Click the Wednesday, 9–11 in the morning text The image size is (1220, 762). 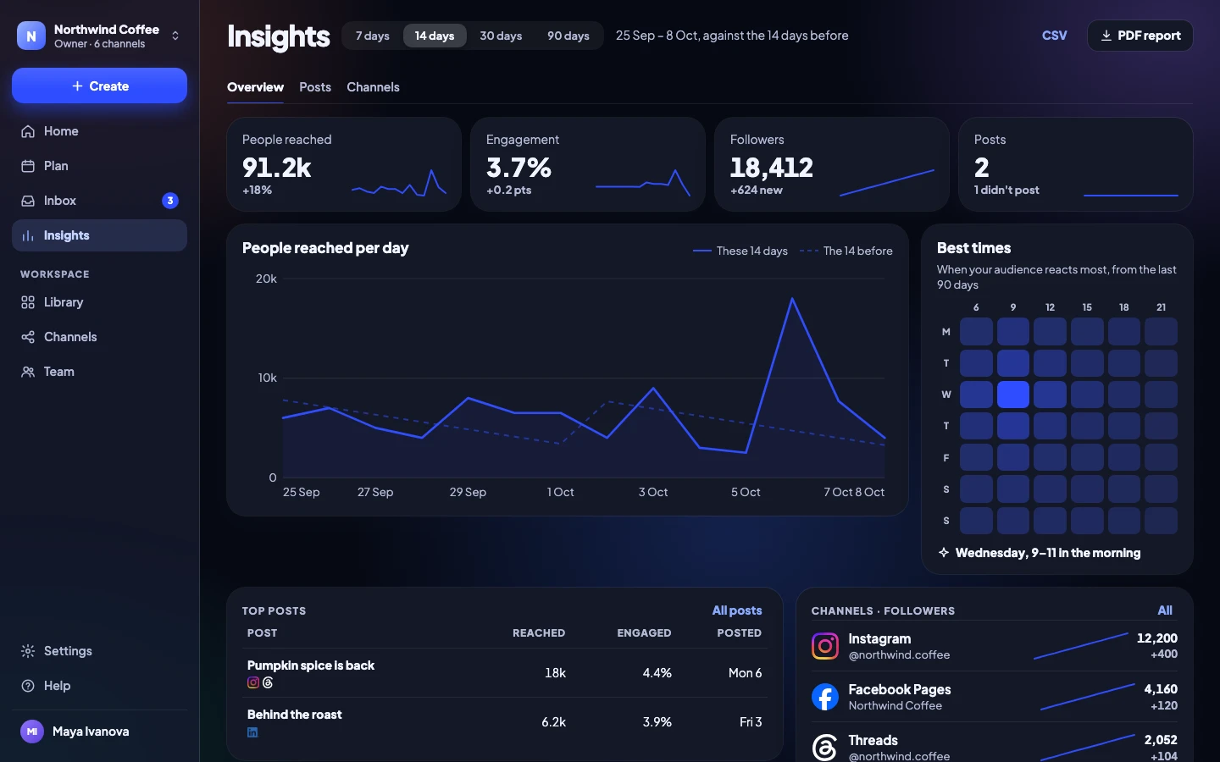coord(1048,553)
